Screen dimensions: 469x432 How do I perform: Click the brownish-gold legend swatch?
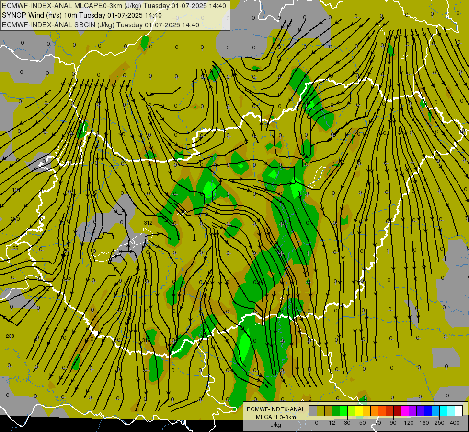pos(329,410)
